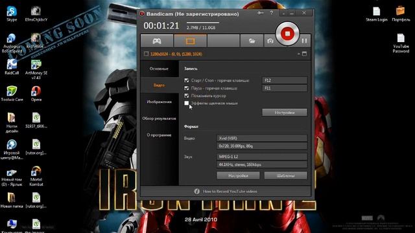Click Настройки button in the Формат section
Viewport: 415px width, 233px height.
tap(238, 175)
